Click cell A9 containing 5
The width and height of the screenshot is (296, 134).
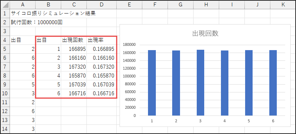[x=23, y=84]
